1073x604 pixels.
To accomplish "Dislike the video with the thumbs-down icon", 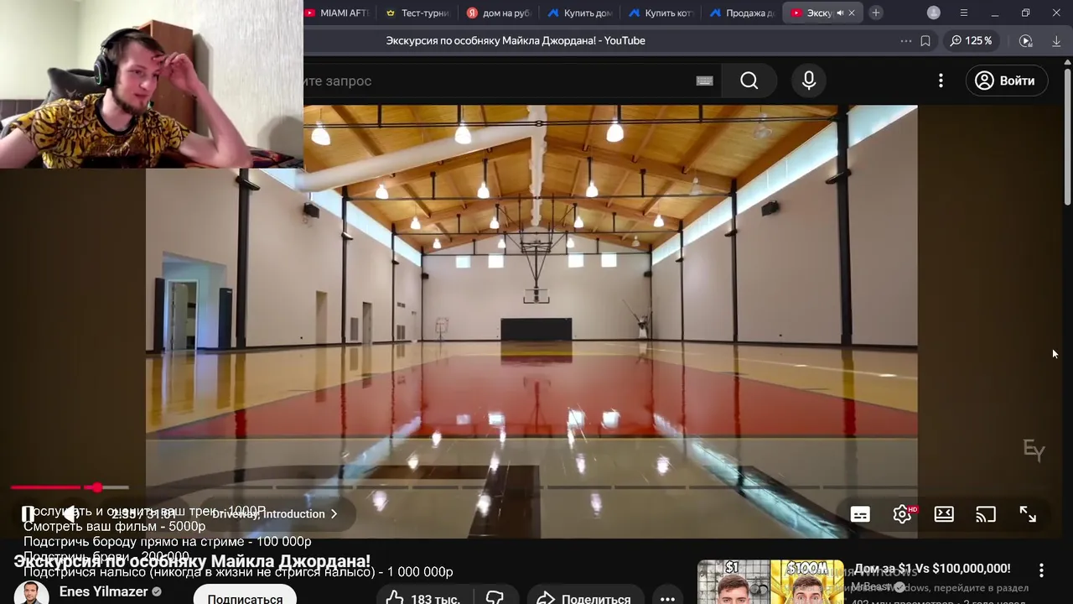I will coord(495,598).
